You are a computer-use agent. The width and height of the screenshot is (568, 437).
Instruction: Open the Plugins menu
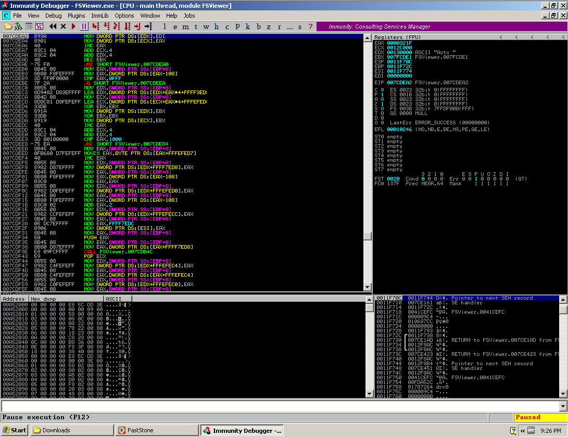click(77, 16)
